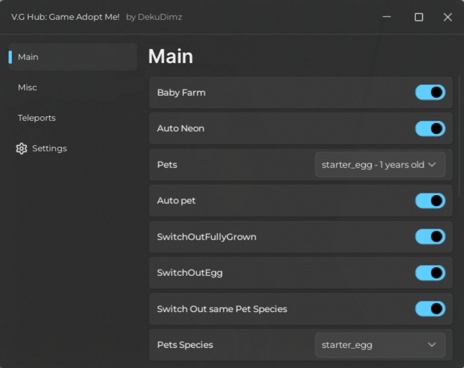
Task: Disable the Baby Farm toggle
Action: click(430, 92)
